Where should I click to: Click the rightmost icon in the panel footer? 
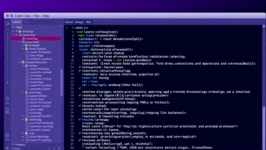[59, 148]
